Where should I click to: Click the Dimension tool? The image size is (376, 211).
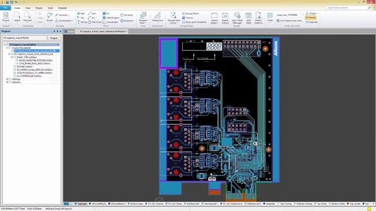[x=157, y=17]
